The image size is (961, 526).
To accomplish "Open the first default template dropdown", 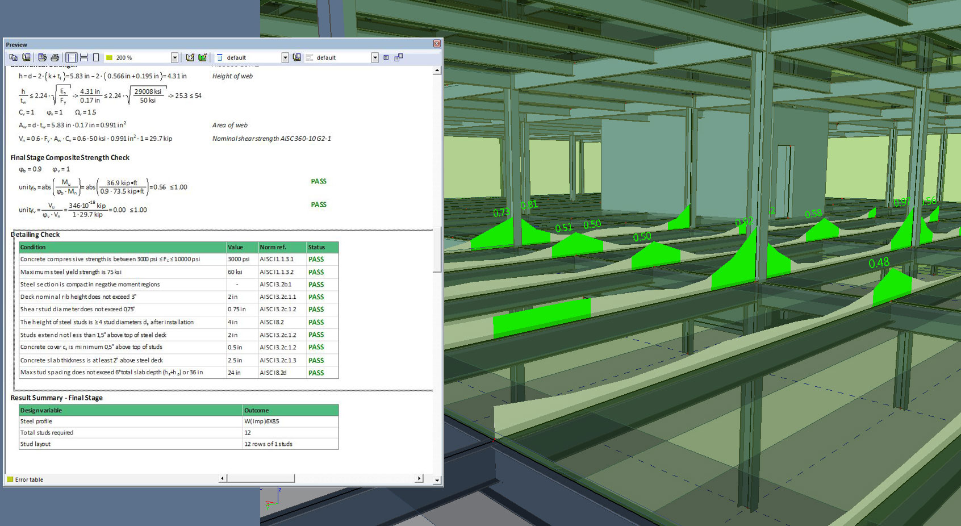I will 285,57.
